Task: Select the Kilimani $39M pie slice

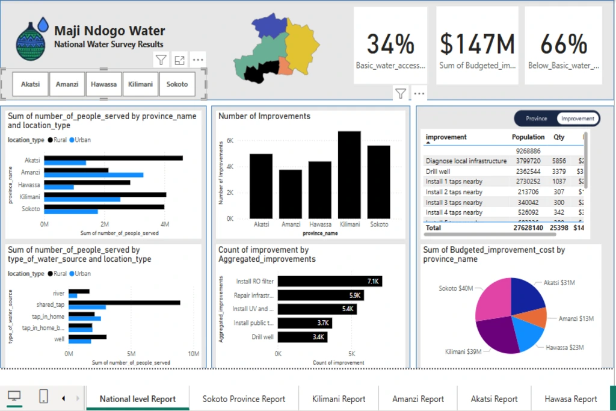Action: click(x=497, y=335)
